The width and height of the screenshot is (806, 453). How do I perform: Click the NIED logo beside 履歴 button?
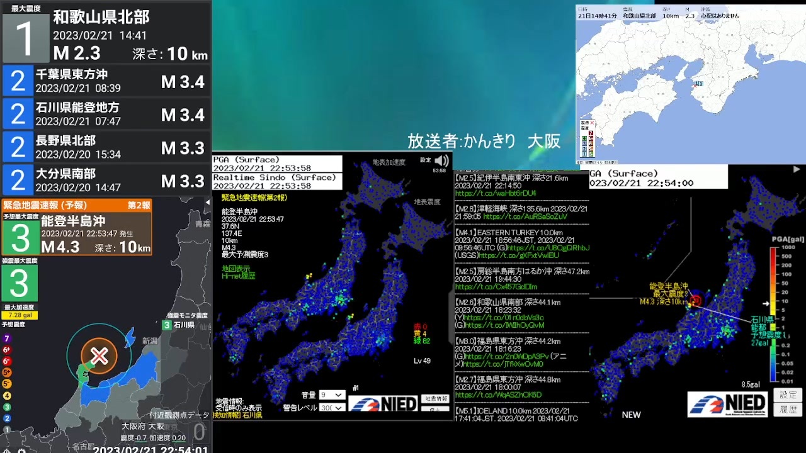(x=727, y=404)
